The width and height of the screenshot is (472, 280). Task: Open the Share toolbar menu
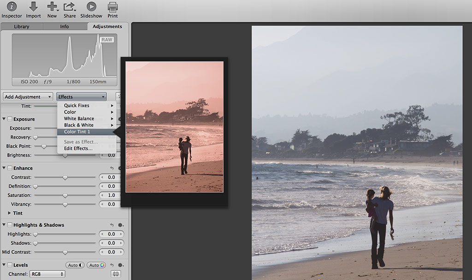pos(70,7)
